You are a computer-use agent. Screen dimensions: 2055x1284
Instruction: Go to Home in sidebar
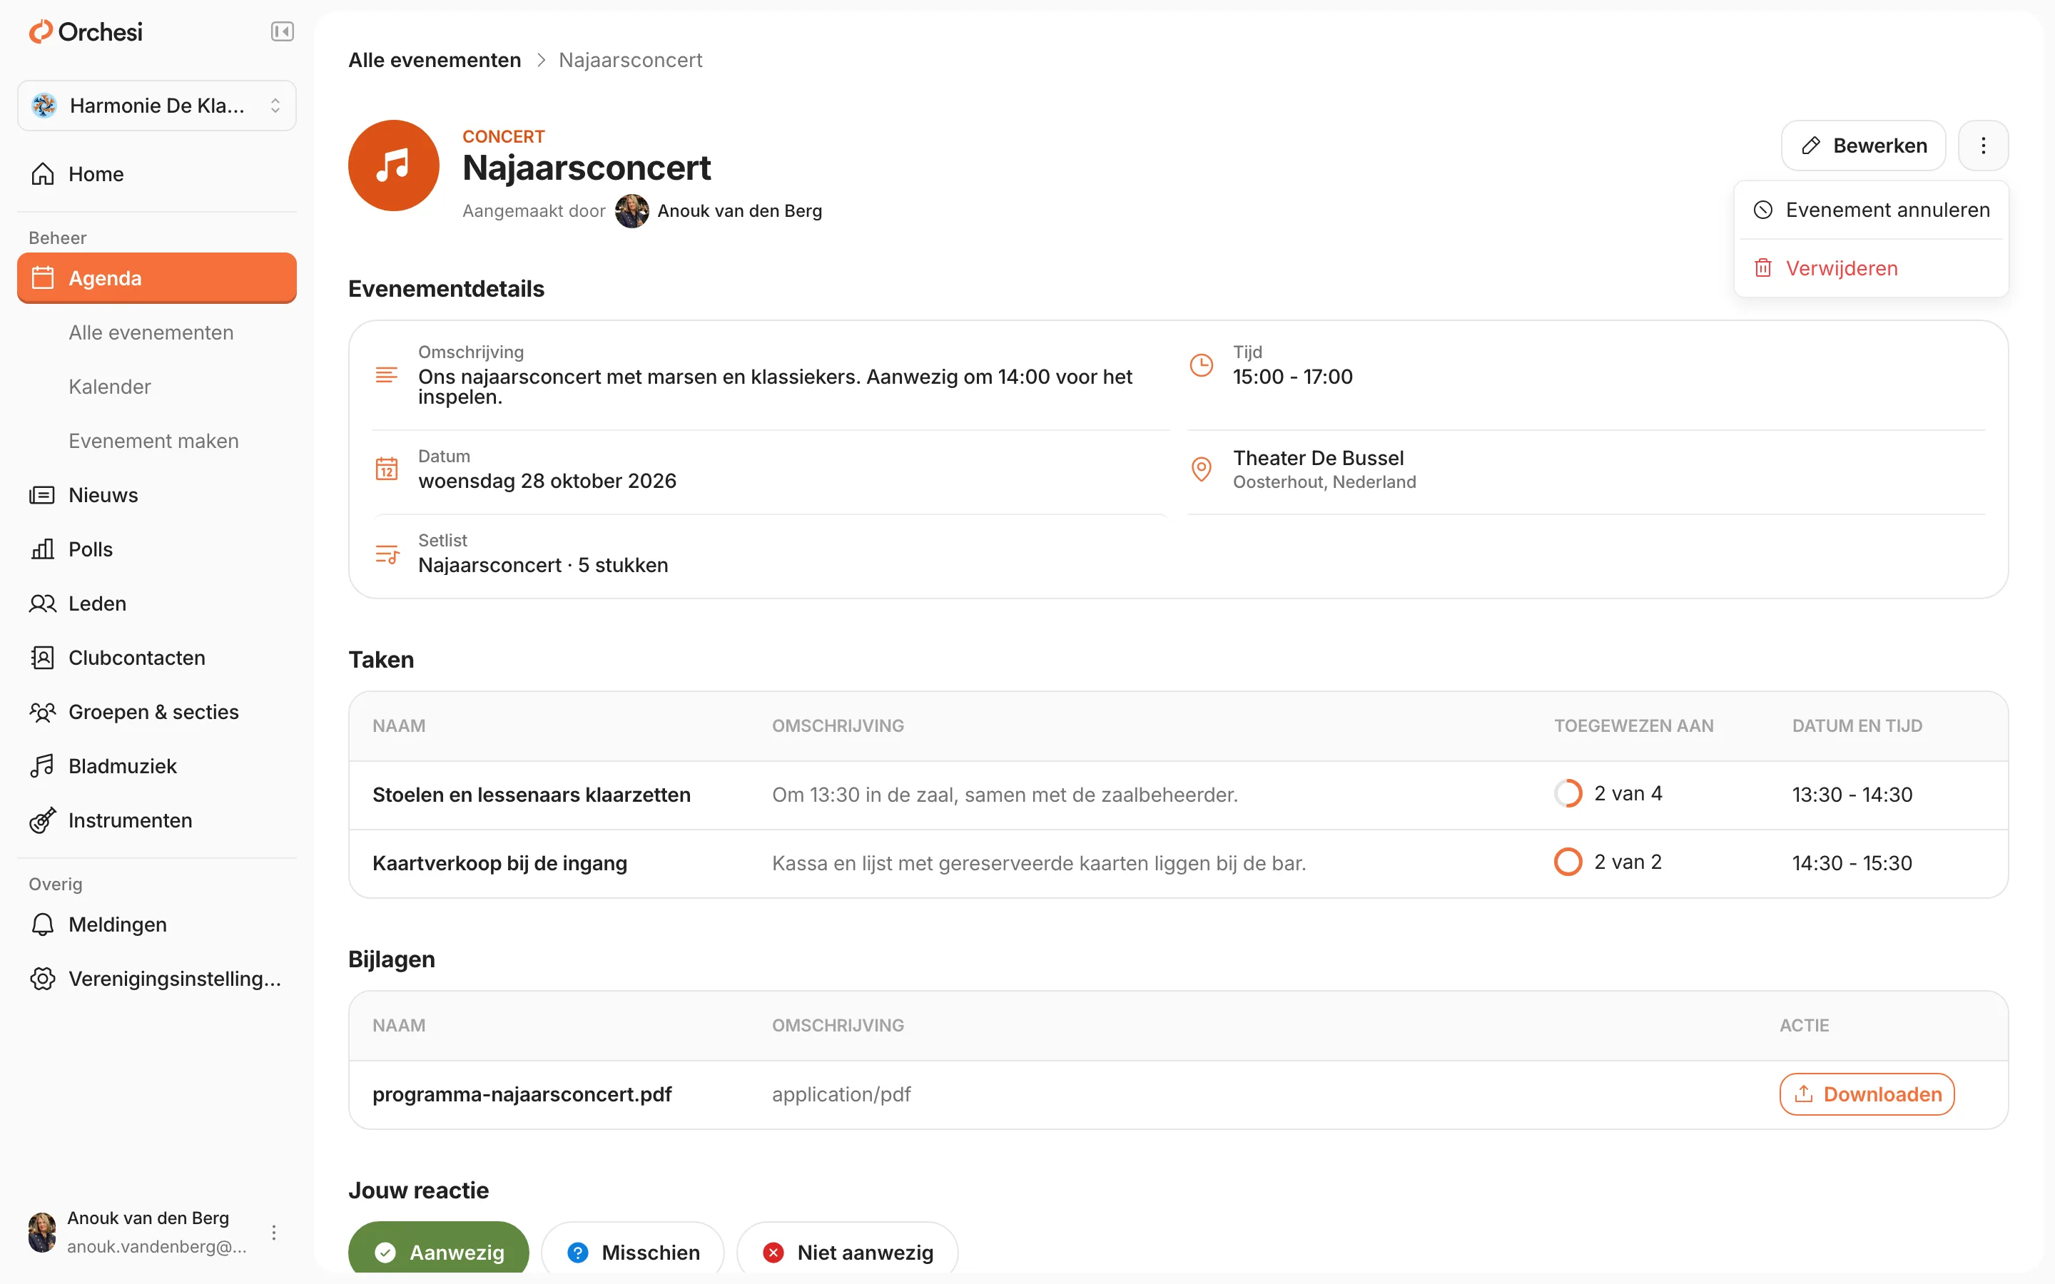(156, 174)
